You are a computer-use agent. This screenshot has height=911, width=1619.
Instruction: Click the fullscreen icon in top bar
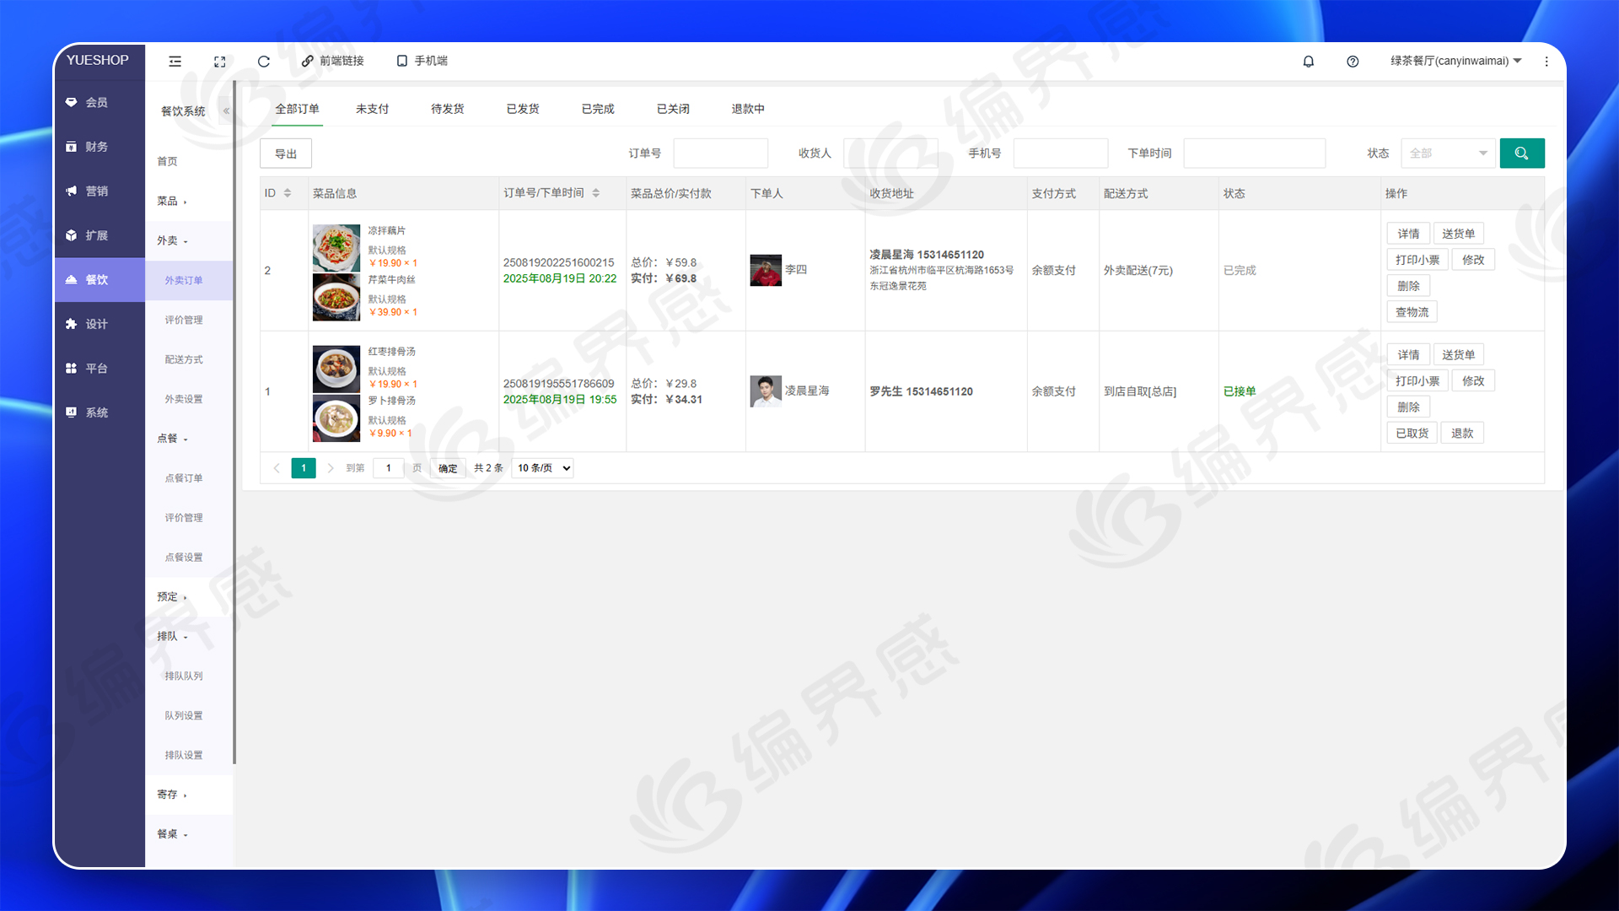tap(219, 61)
